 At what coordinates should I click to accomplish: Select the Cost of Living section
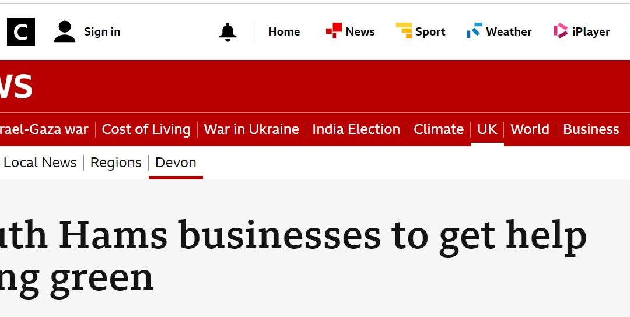[146, 129]
